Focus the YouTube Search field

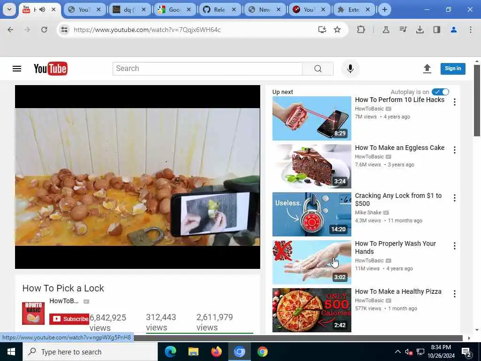pyautogui.click(x=208, y=69)
